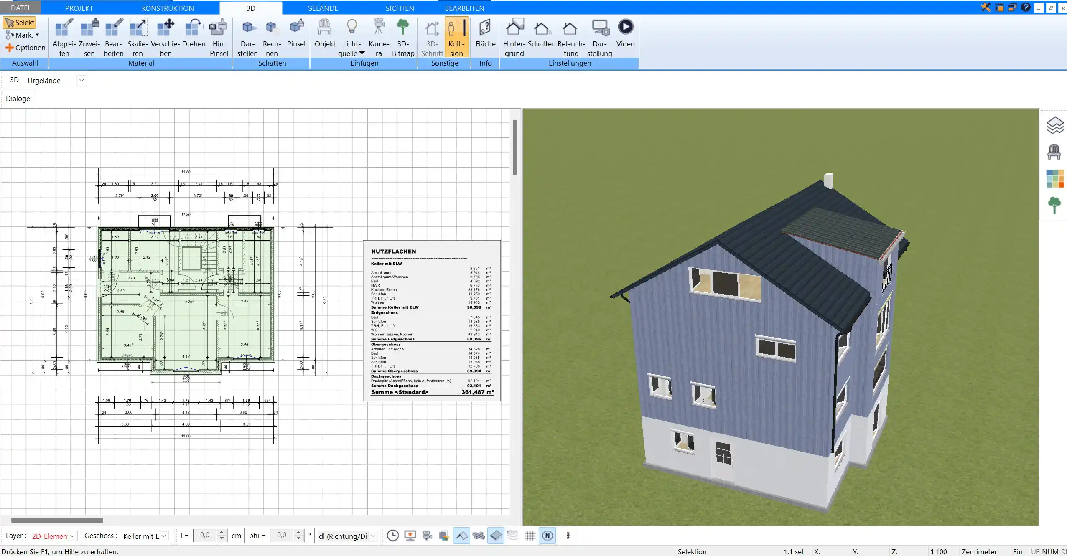1067x556 pixels.
Task: Select the Drehen material tool
Action: (x=194, y=33)
